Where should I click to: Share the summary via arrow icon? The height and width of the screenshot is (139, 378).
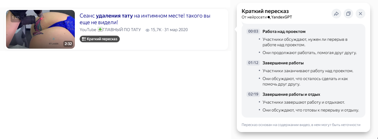click(x=336, y=14)
